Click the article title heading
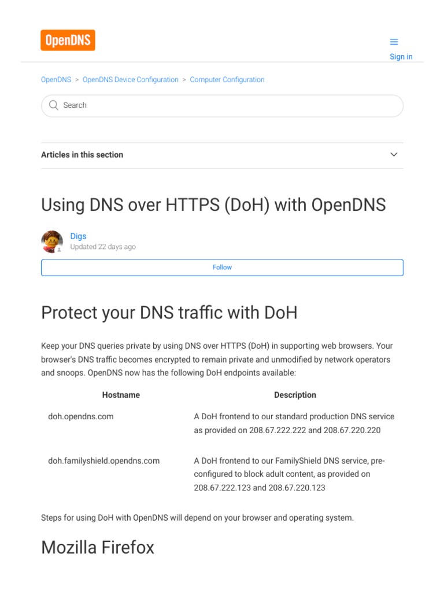 pyautogui.click(x=213, y=205)
